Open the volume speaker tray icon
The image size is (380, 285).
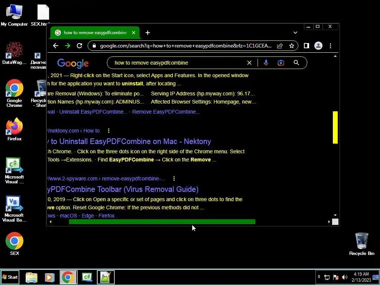pyautogui.click(x=344, y=277)
